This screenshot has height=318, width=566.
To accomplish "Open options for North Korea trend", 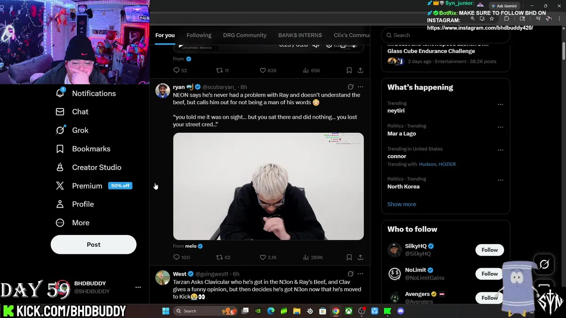I will click(x=500, y=180).
